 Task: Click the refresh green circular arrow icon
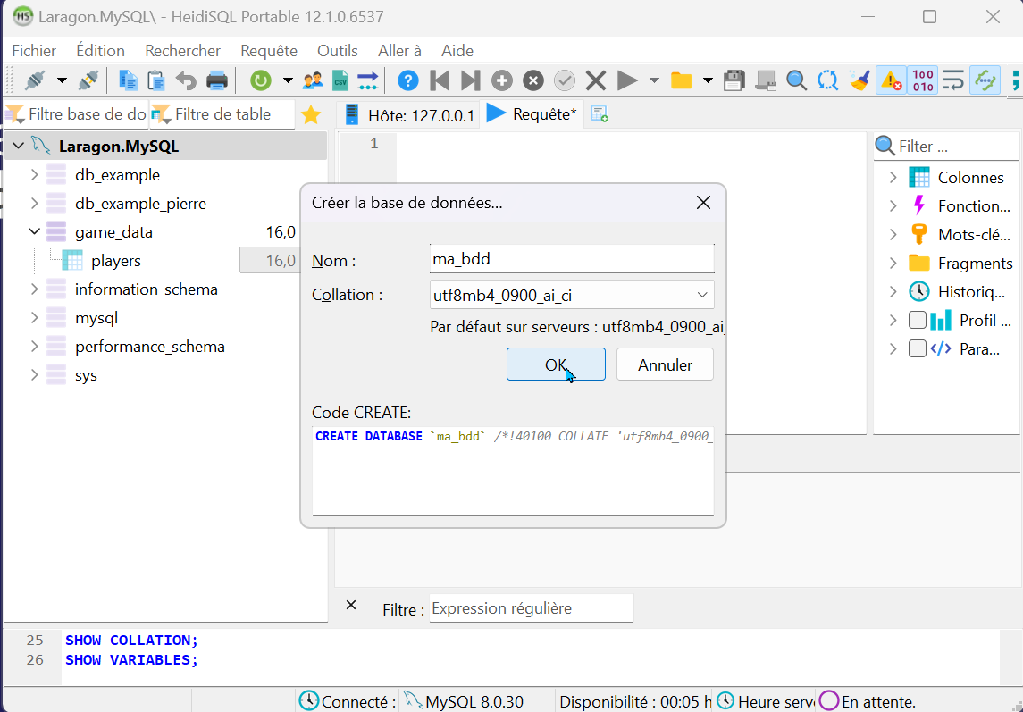(x=260, y=80)
